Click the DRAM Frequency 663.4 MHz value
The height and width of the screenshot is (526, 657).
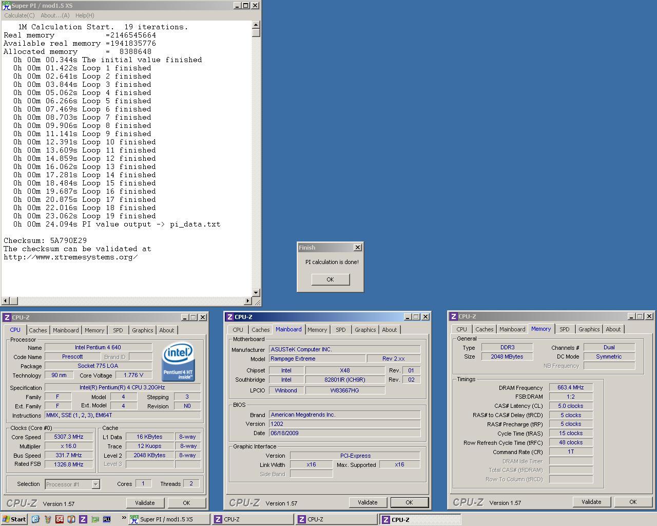pos(571,387)
